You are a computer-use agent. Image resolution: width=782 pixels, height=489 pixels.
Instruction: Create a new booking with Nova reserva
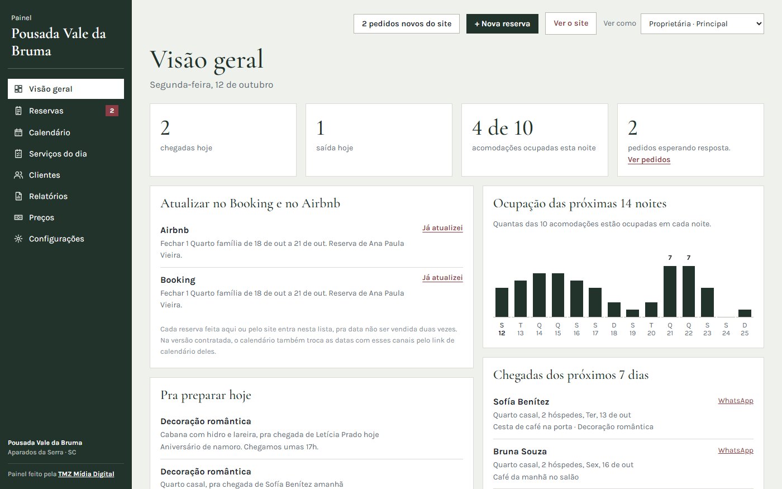tap(502, 23)
